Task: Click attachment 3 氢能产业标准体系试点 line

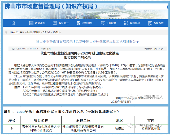Action: (66, 95)
